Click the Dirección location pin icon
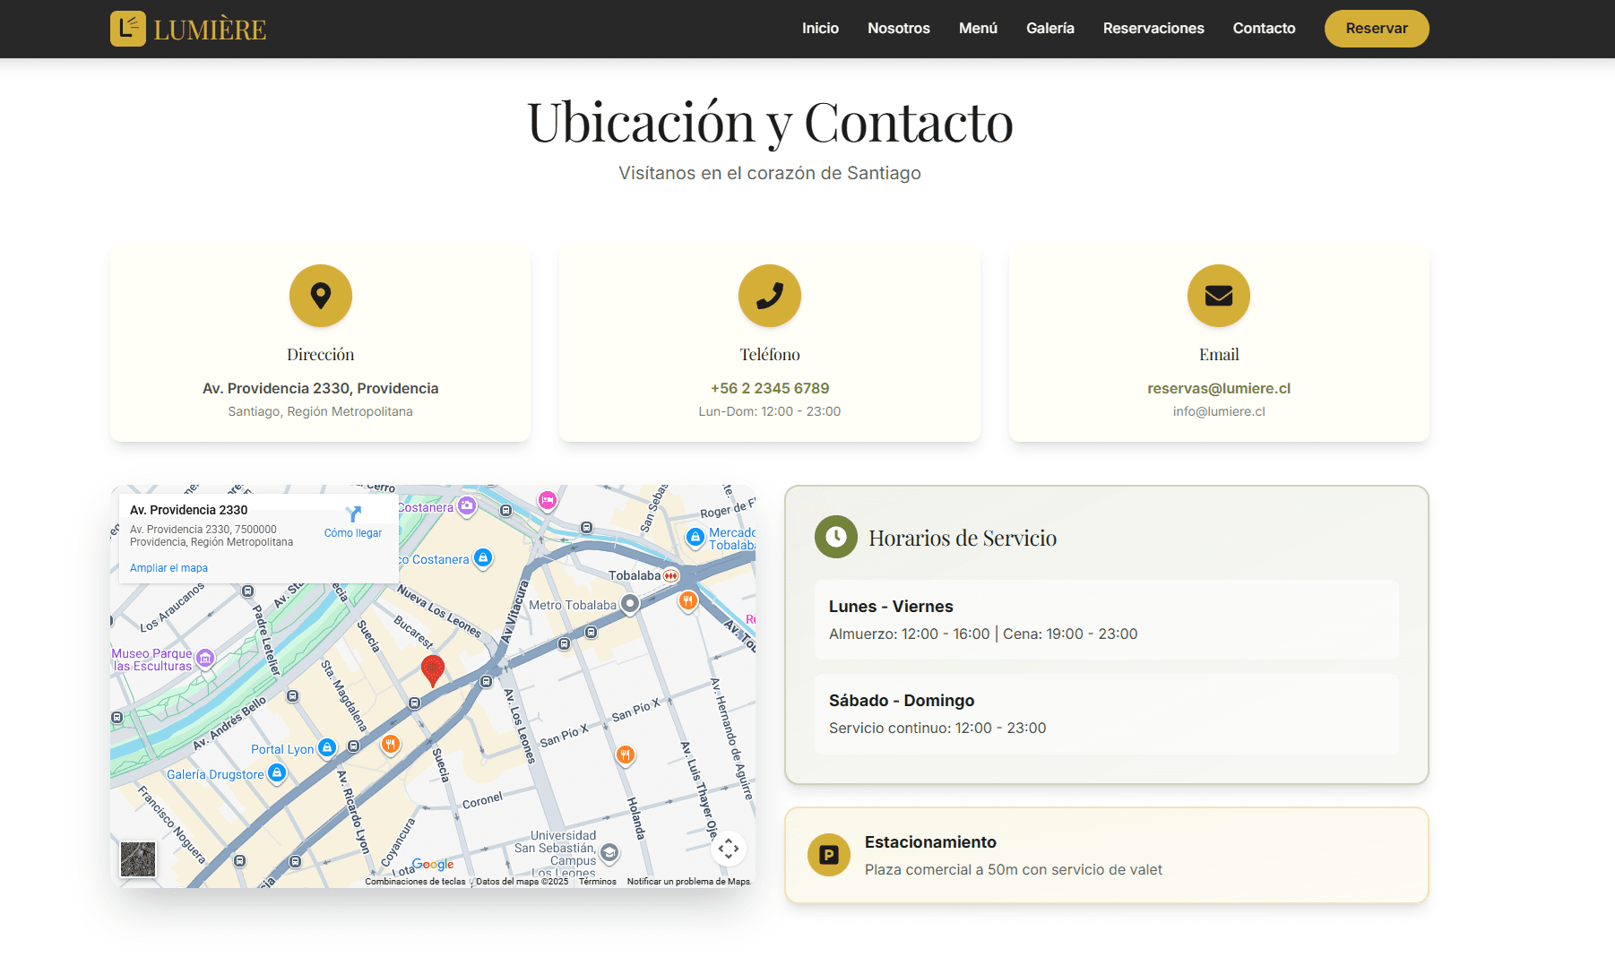 click(x=321, y=296)
